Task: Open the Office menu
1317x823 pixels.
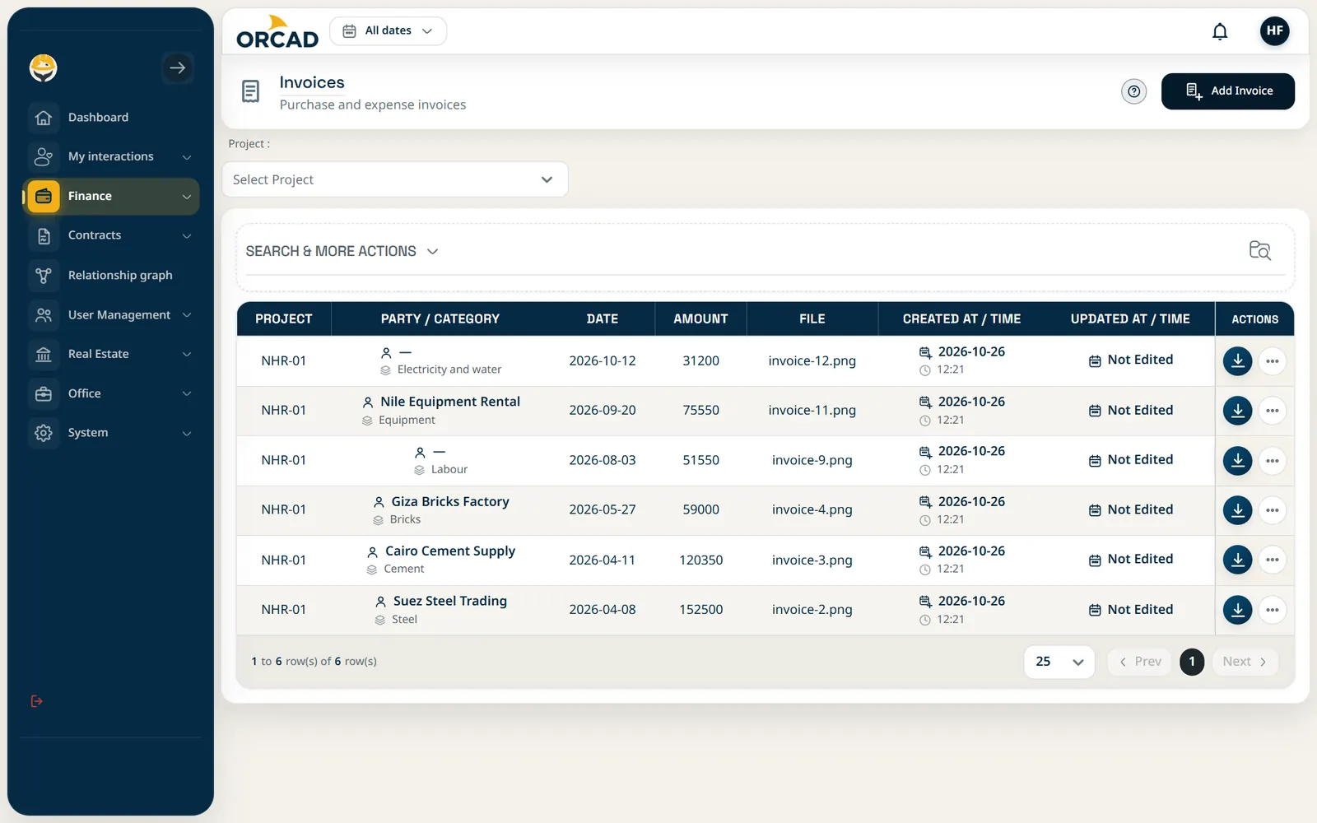Action: point(111,393)
